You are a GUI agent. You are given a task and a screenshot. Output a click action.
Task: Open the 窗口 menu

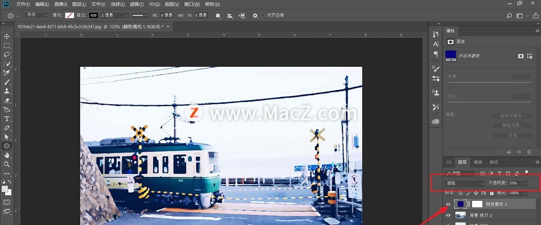click(192, 5)
